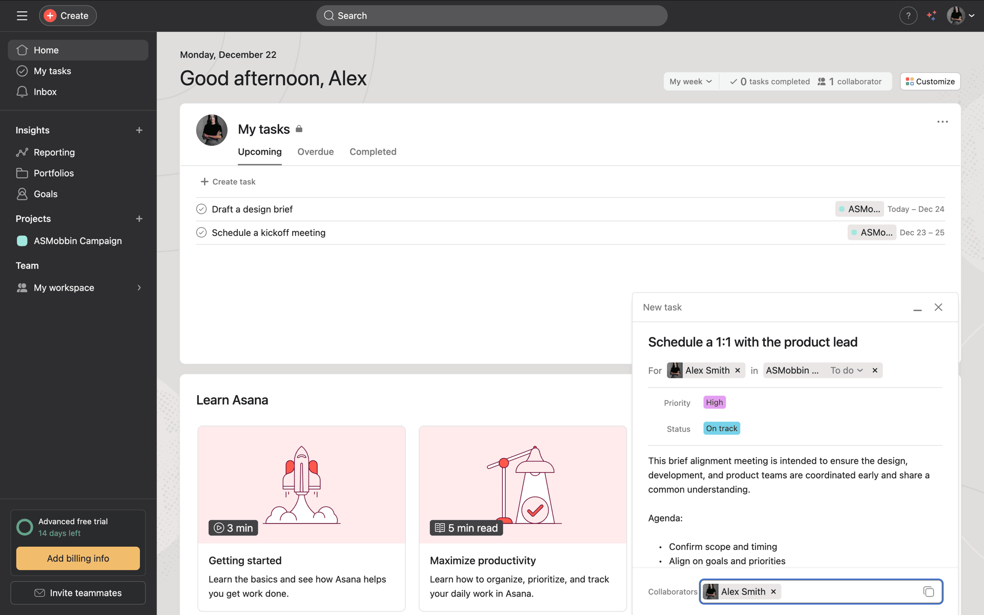
Task: Remove assignee Alex Smith
Action: coord(737,371)
